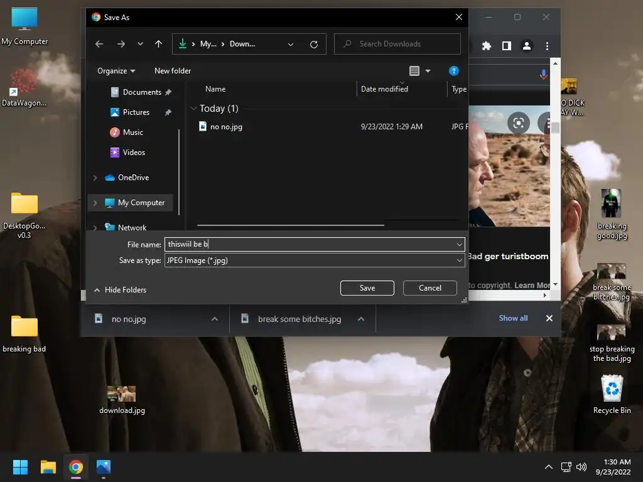Select download.jpg desktop thumbnail

pos(122,400)
